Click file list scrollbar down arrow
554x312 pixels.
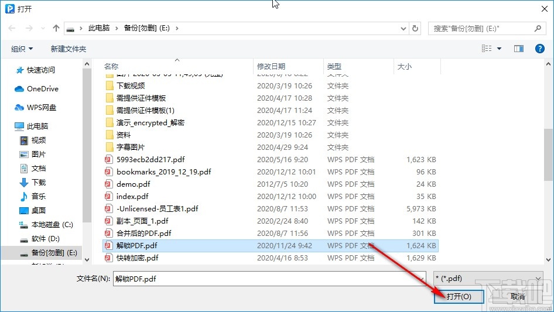click(548, 260)
